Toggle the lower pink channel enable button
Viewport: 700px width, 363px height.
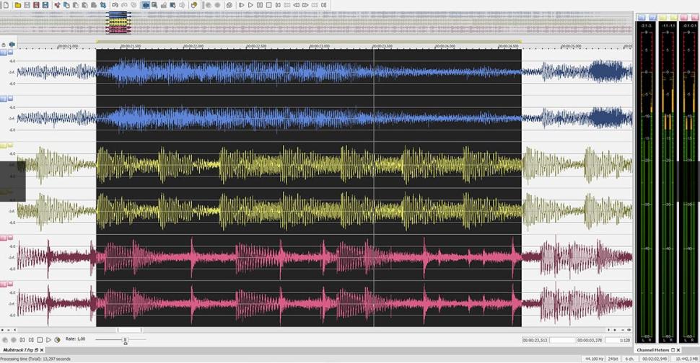point(4,284)
